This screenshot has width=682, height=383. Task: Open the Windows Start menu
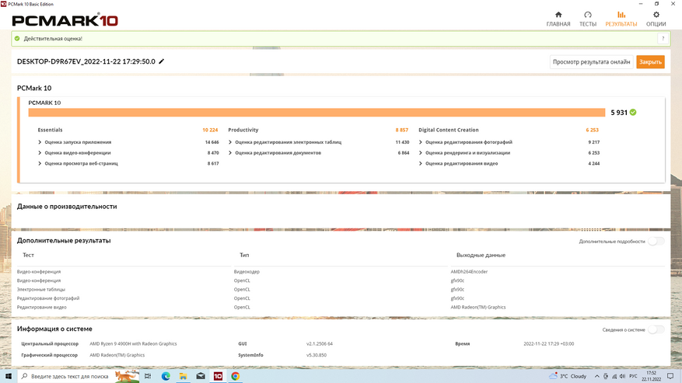[x=9, y=376]
